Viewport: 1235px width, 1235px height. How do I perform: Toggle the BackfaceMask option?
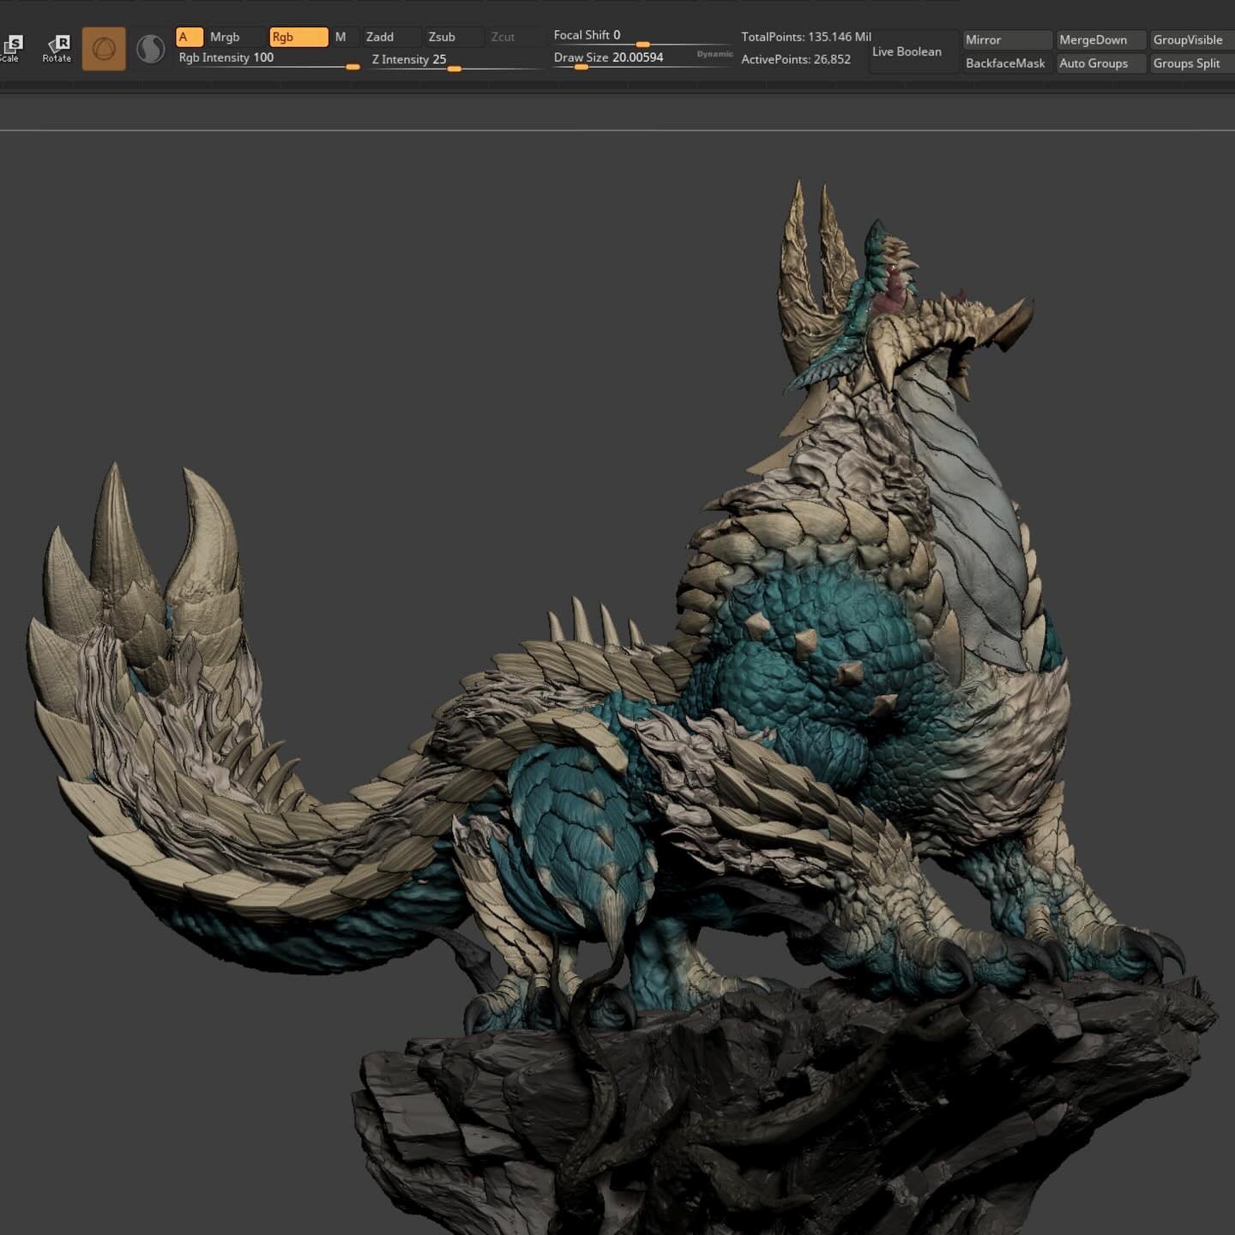1006,63
